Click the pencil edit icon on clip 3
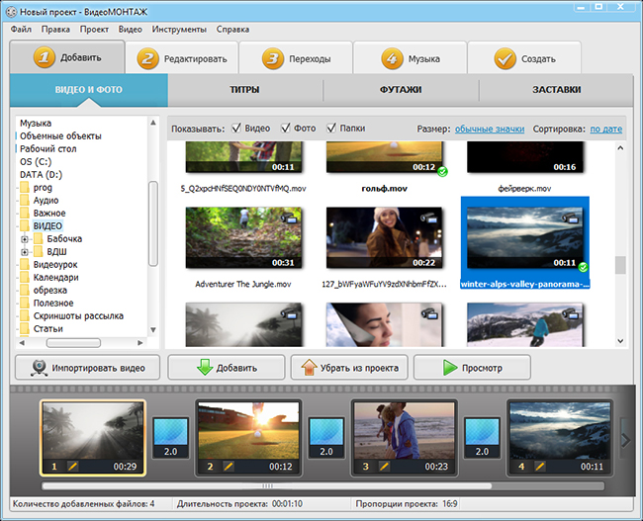 click(x=386, y=466)
